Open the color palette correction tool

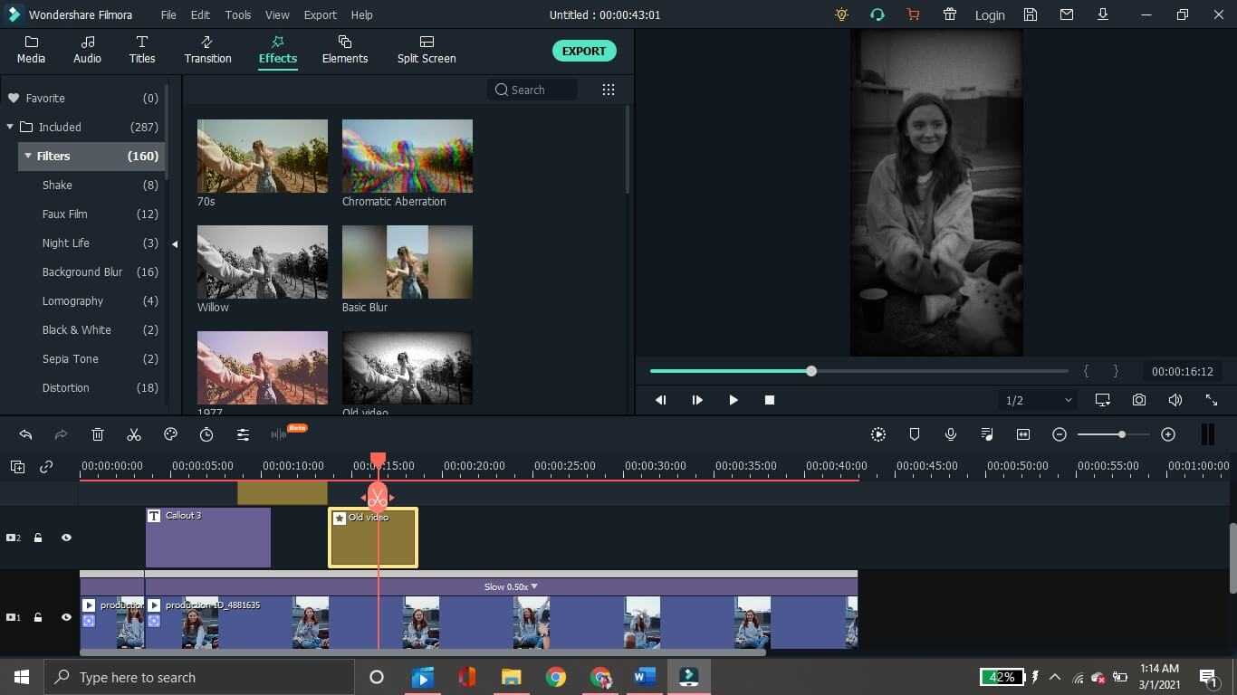pos(170,435)
